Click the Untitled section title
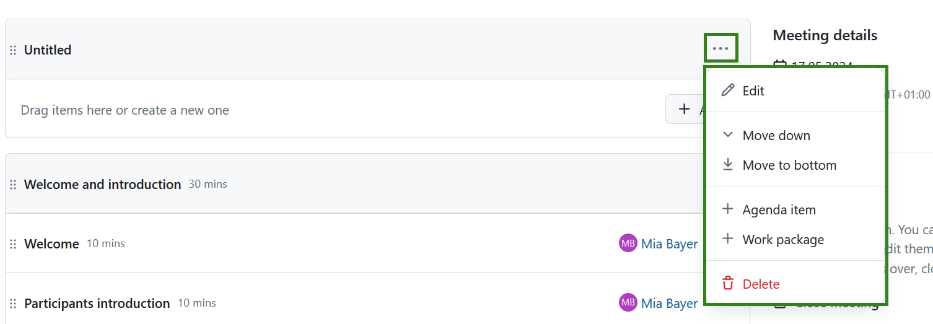 coord(48,50)
